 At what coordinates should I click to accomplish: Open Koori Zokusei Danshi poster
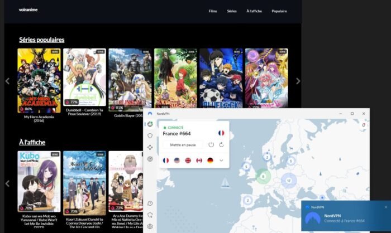[84, 183]
